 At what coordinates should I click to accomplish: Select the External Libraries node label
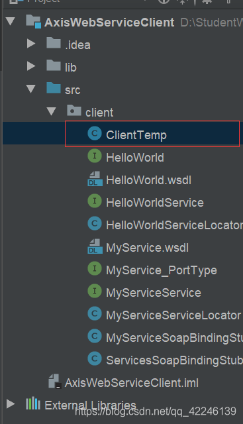90,405
